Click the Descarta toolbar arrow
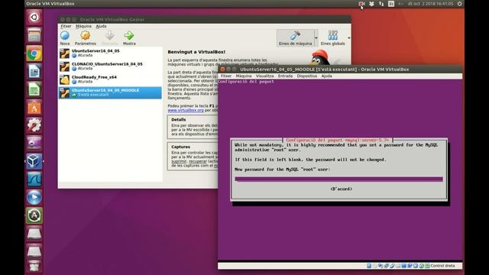The height and width of the screenshot is (275, 489). (109, 38)
